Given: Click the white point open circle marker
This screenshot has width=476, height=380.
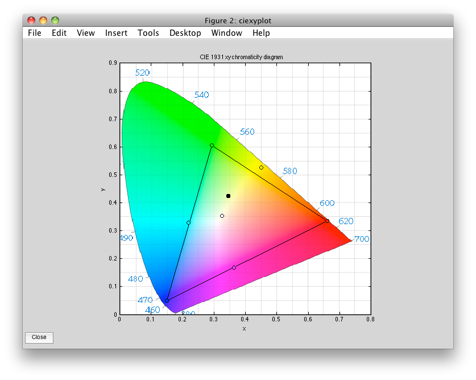Looking at the screenshot, I should tap(222, 216).
